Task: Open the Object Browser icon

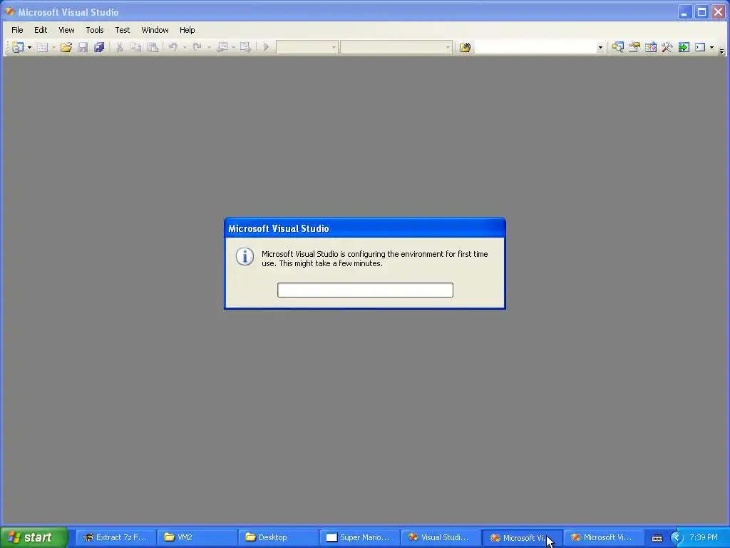Action: click(x=651, y=47)
